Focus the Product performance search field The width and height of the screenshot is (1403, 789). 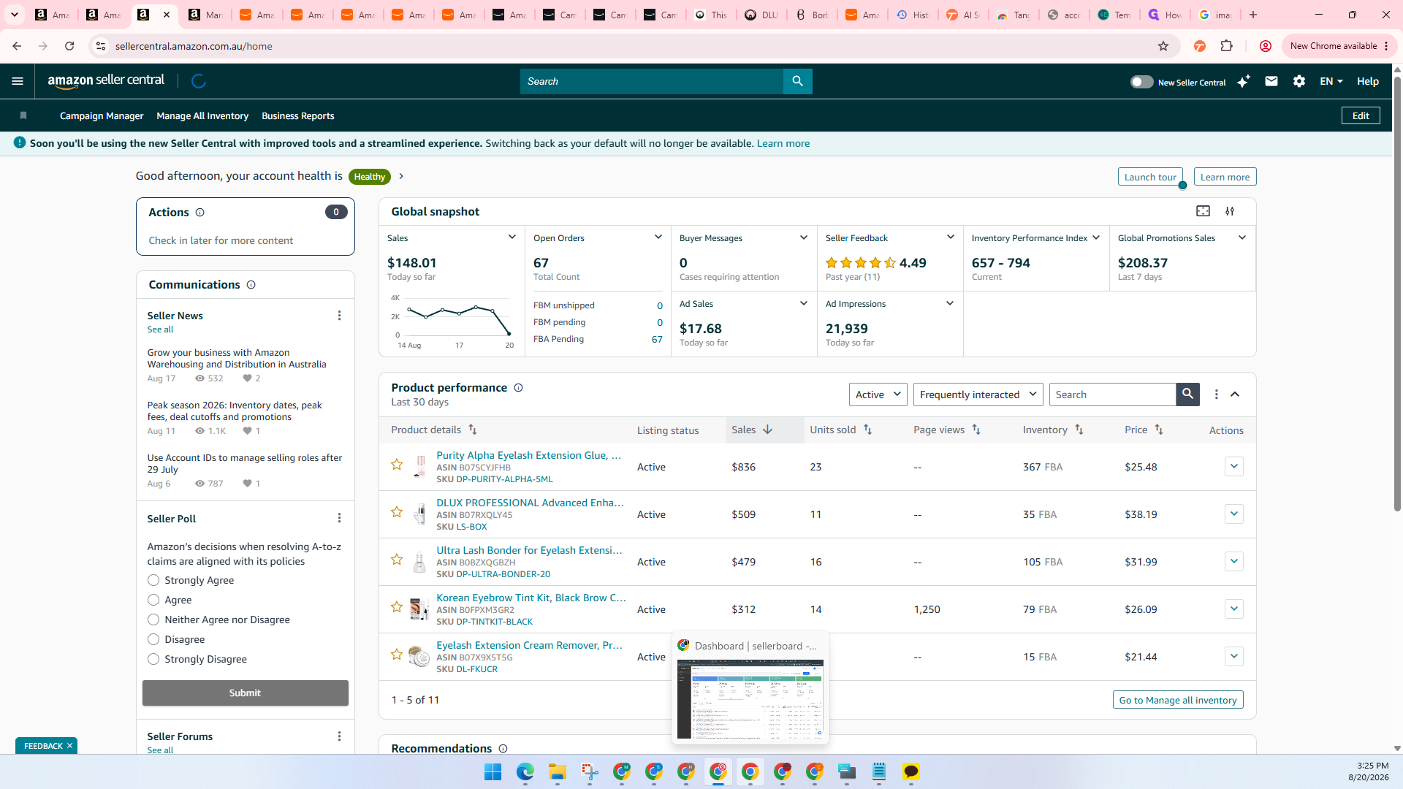(x=1112, y=394)
